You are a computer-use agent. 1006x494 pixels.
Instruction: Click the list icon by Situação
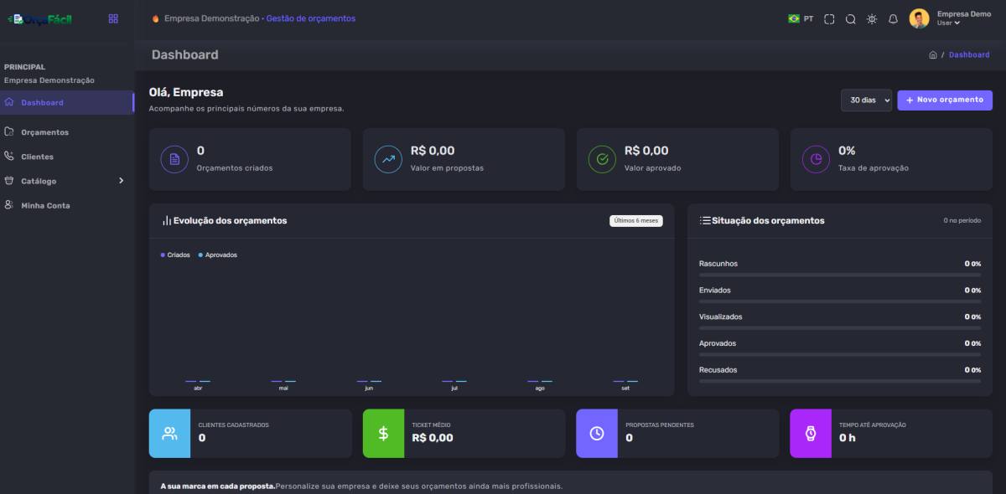point(705,220)
